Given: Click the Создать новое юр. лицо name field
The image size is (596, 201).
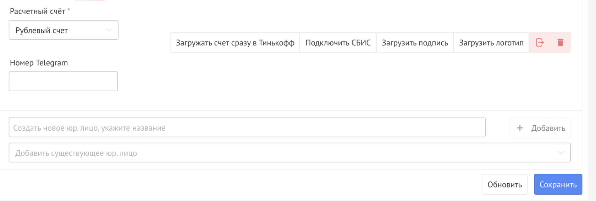Looking at the screenshot, I should (247, 127).
